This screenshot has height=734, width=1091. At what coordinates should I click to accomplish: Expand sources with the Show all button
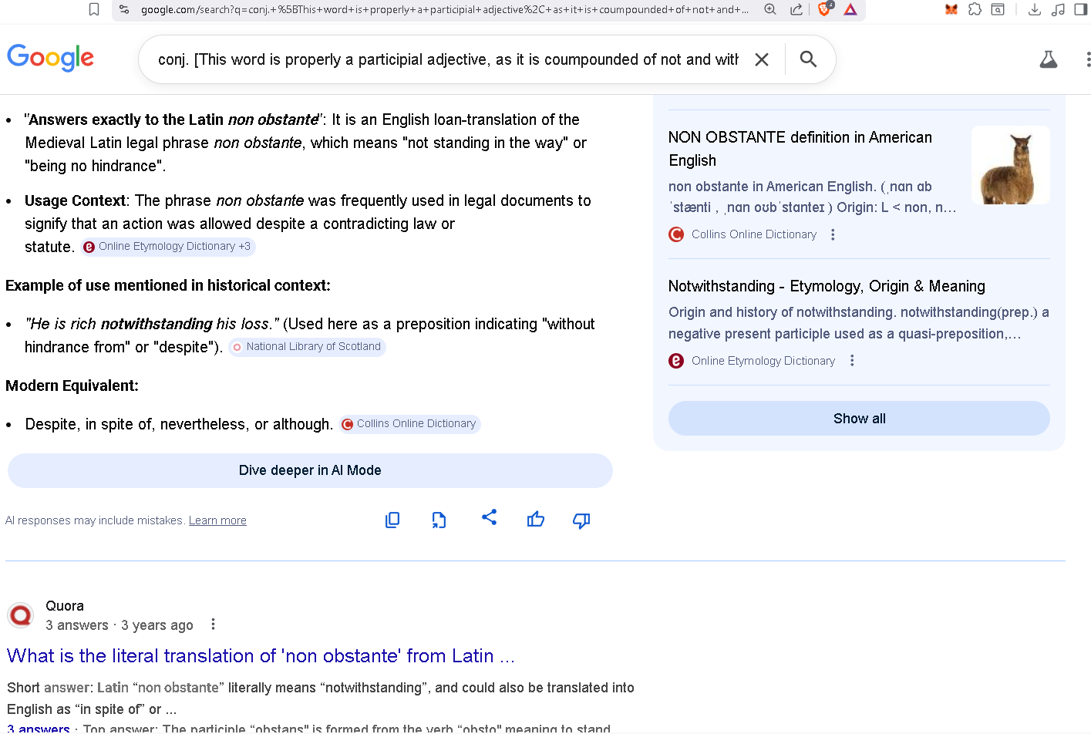click(x=859, y=419)
